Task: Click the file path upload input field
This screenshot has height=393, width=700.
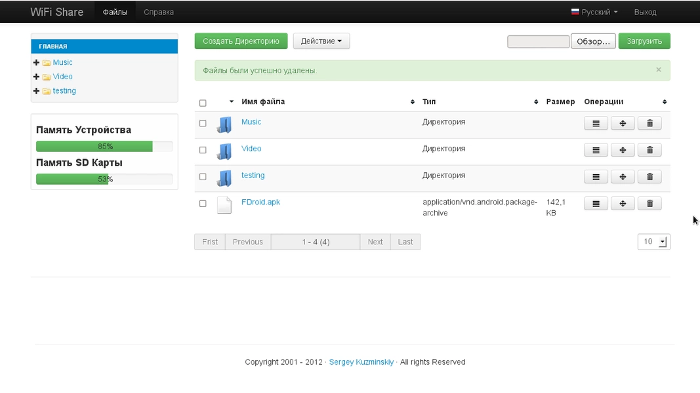Action: tap(539, 41)
